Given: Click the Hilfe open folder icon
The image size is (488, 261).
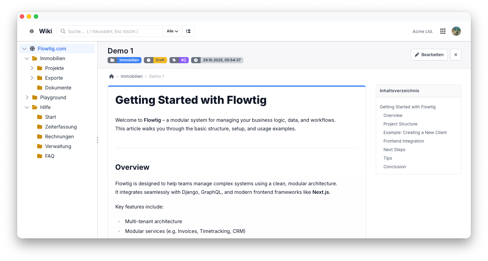Looking at the screenshot, I should pyautogui.click(x=35, y=107).
